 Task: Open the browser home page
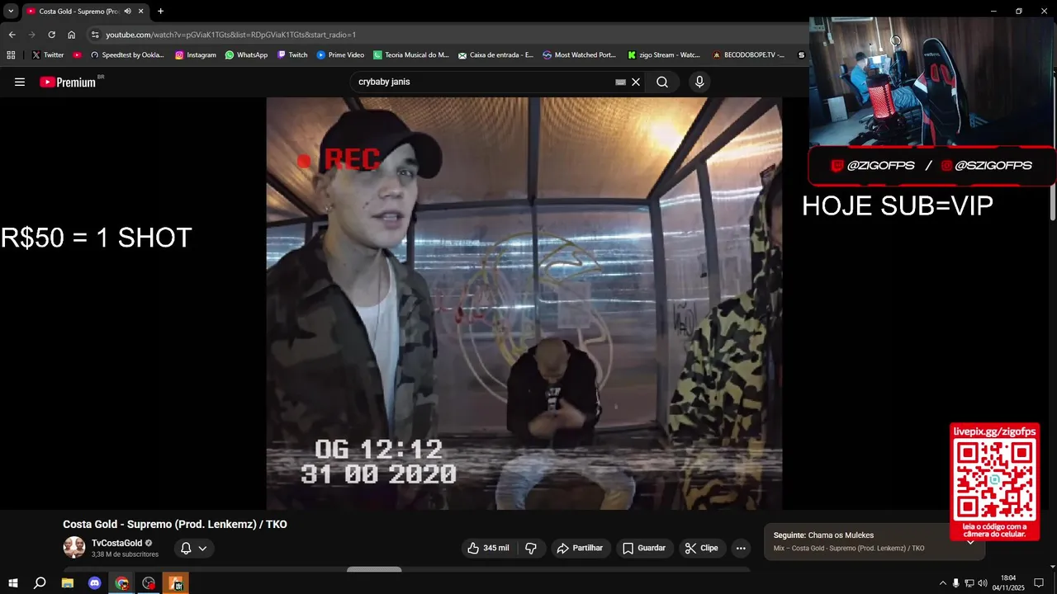coord(72,35)
